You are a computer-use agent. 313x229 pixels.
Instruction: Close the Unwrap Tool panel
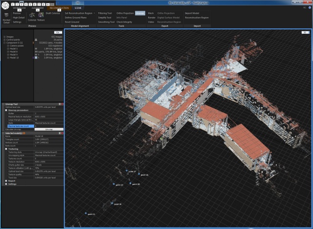[62, 104]
